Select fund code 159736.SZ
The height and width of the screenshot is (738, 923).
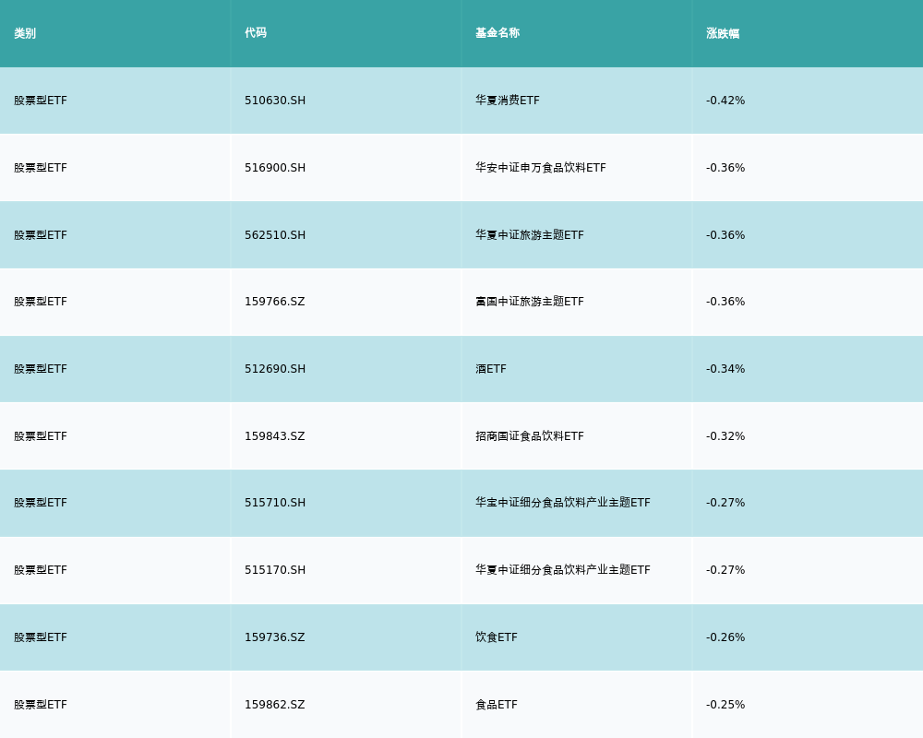pos(275,637)
